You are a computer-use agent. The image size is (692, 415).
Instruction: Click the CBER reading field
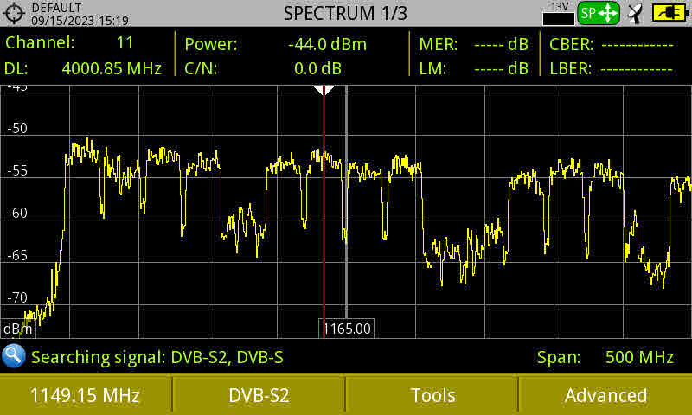(x=612, y=45)
